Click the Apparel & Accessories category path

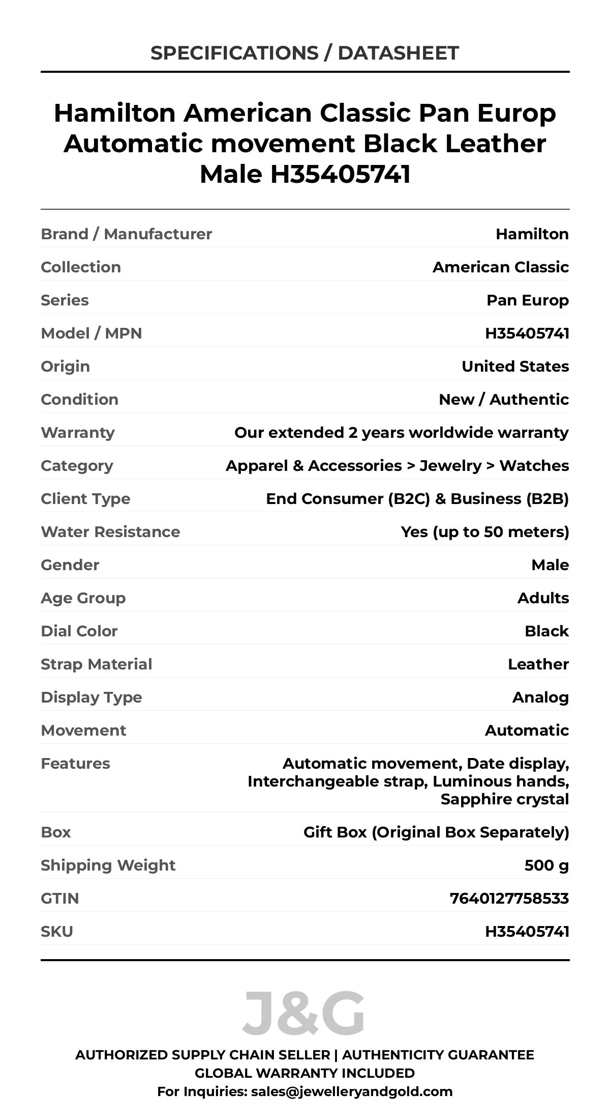(397, 466)
